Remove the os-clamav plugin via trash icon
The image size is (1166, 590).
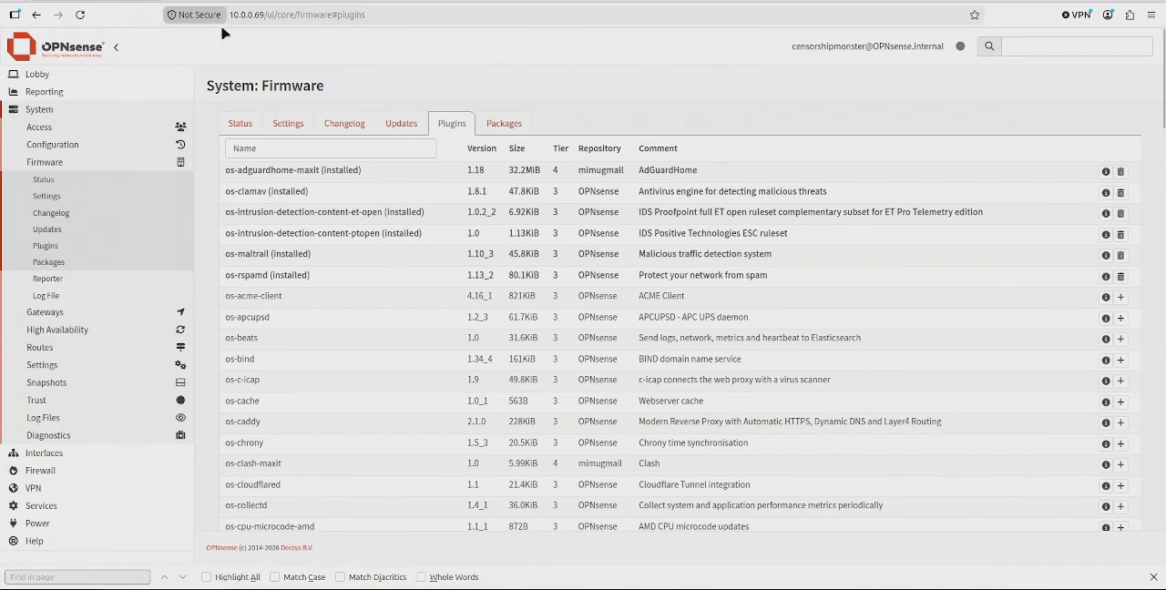[x=1120, y=192]
